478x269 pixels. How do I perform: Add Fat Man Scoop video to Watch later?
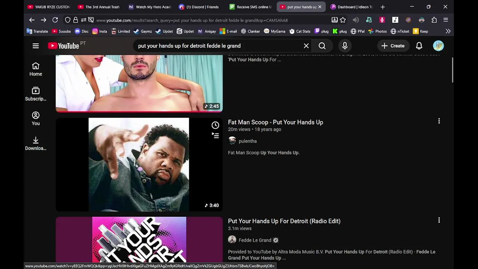(215, 125)
